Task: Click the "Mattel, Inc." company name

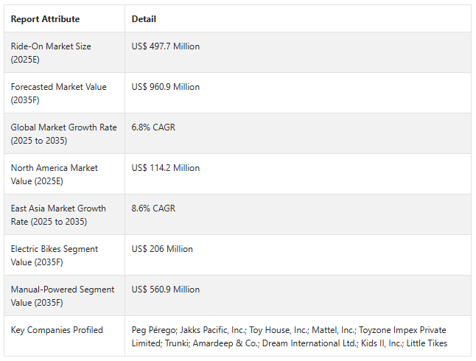Action: pos(332,330)
